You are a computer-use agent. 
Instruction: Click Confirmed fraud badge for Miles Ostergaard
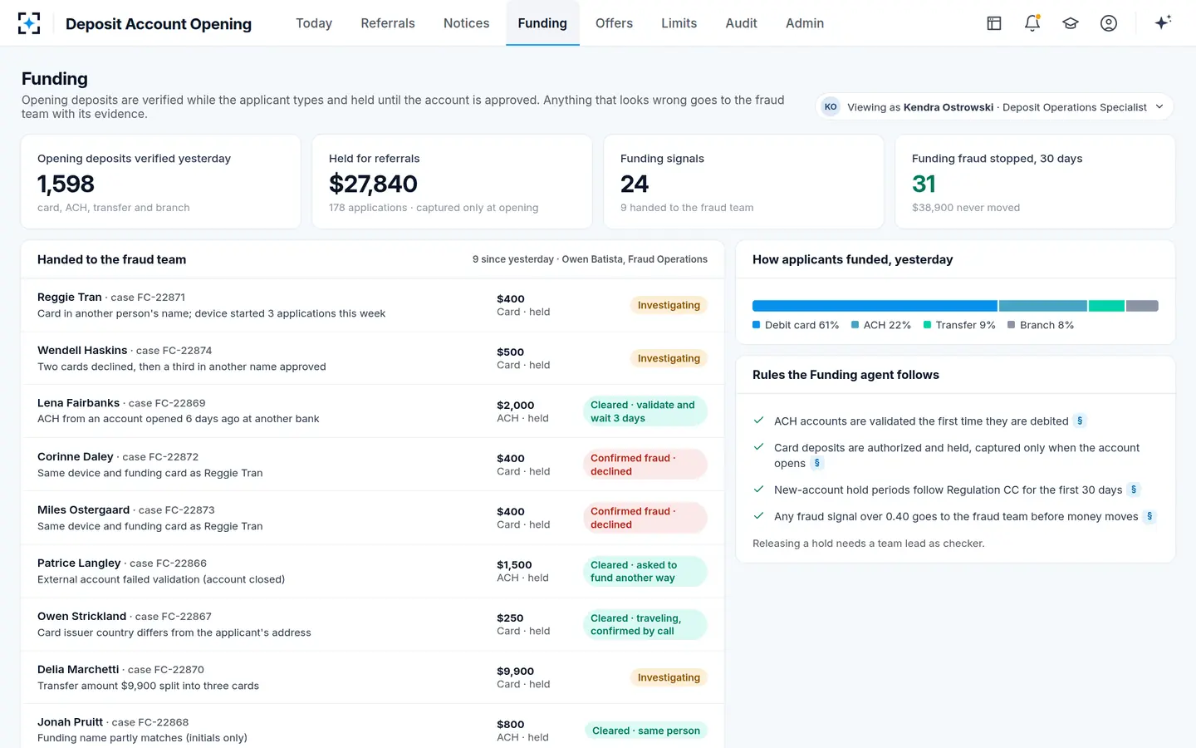coord(645,518)
